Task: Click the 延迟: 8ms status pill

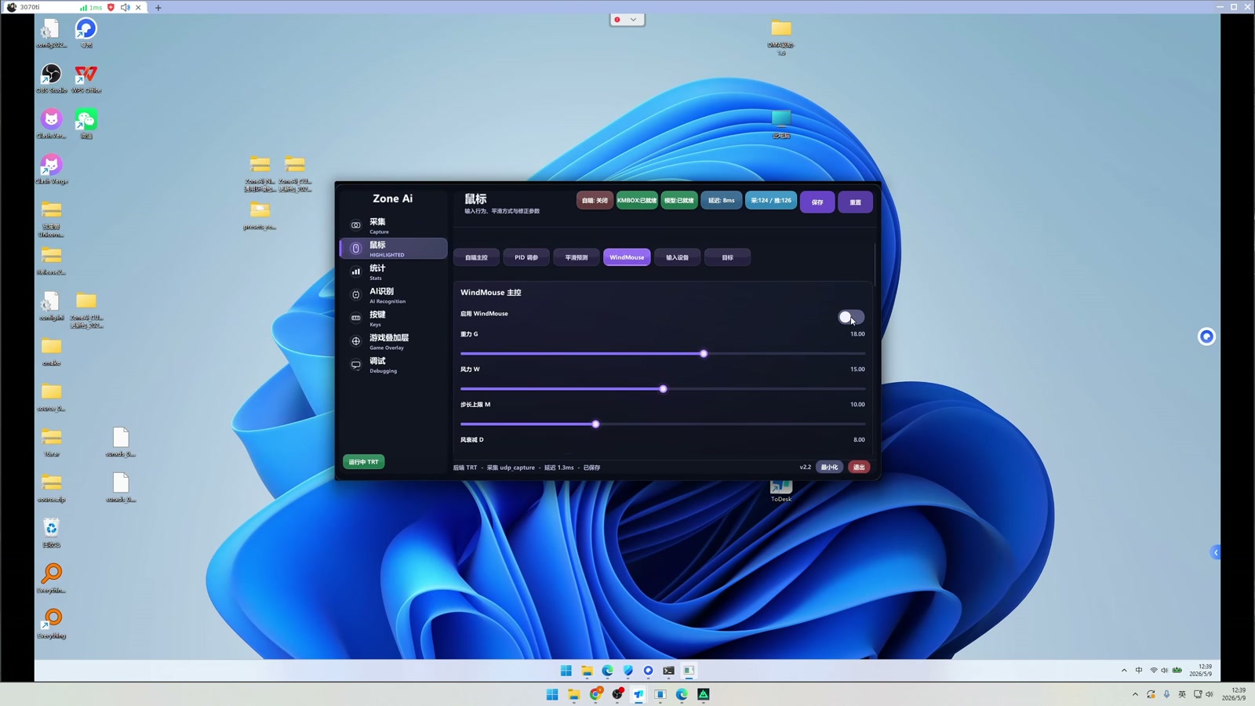Action: click(x=722, y=201)
